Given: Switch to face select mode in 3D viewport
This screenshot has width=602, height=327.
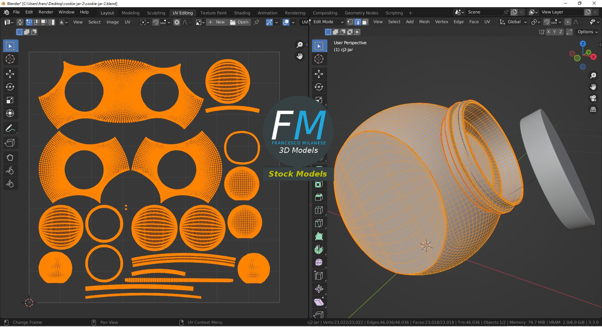Looking at the screenshot, I should 365,22.
